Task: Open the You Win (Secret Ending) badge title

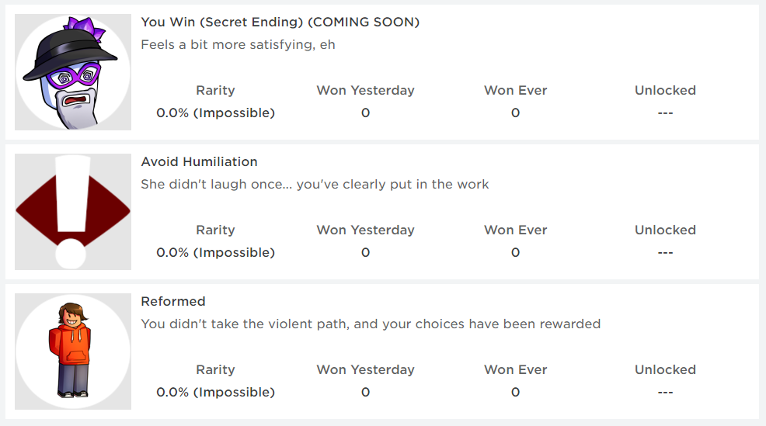Action: (280, 23)
